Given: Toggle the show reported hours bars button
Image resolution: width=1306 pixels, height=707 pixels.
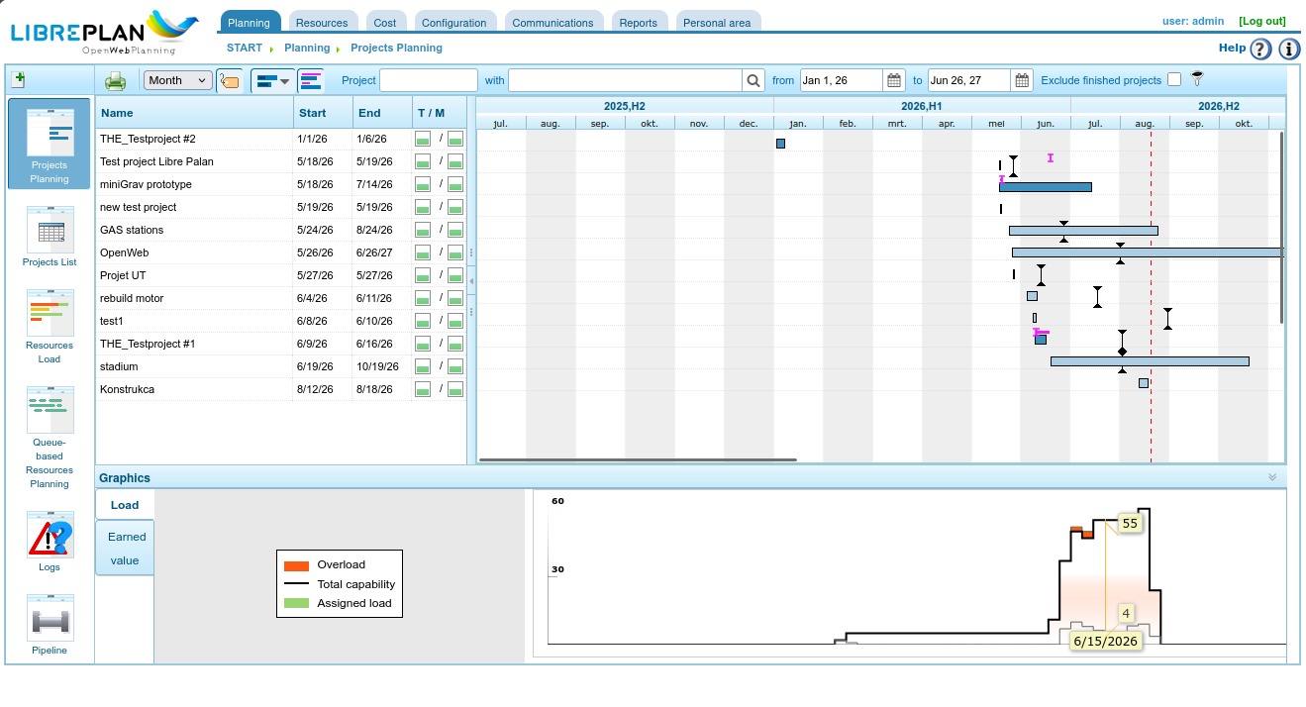Looking at the screenshot, I should 311,81.
